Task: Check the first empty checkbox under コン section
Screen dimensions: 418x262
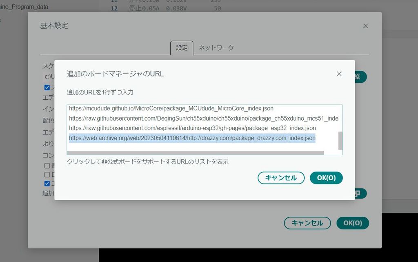Action: click(47, 165)
